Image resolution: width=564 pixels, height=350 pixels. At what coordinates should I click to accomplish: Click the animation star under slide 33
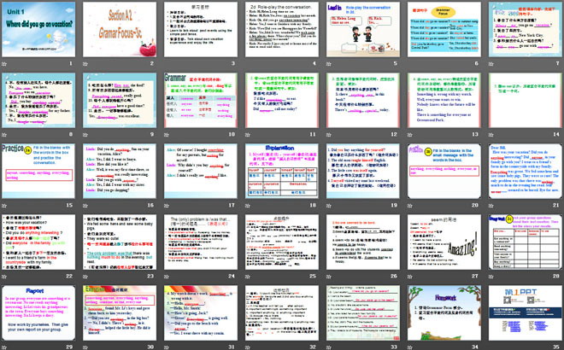(329, 347)
